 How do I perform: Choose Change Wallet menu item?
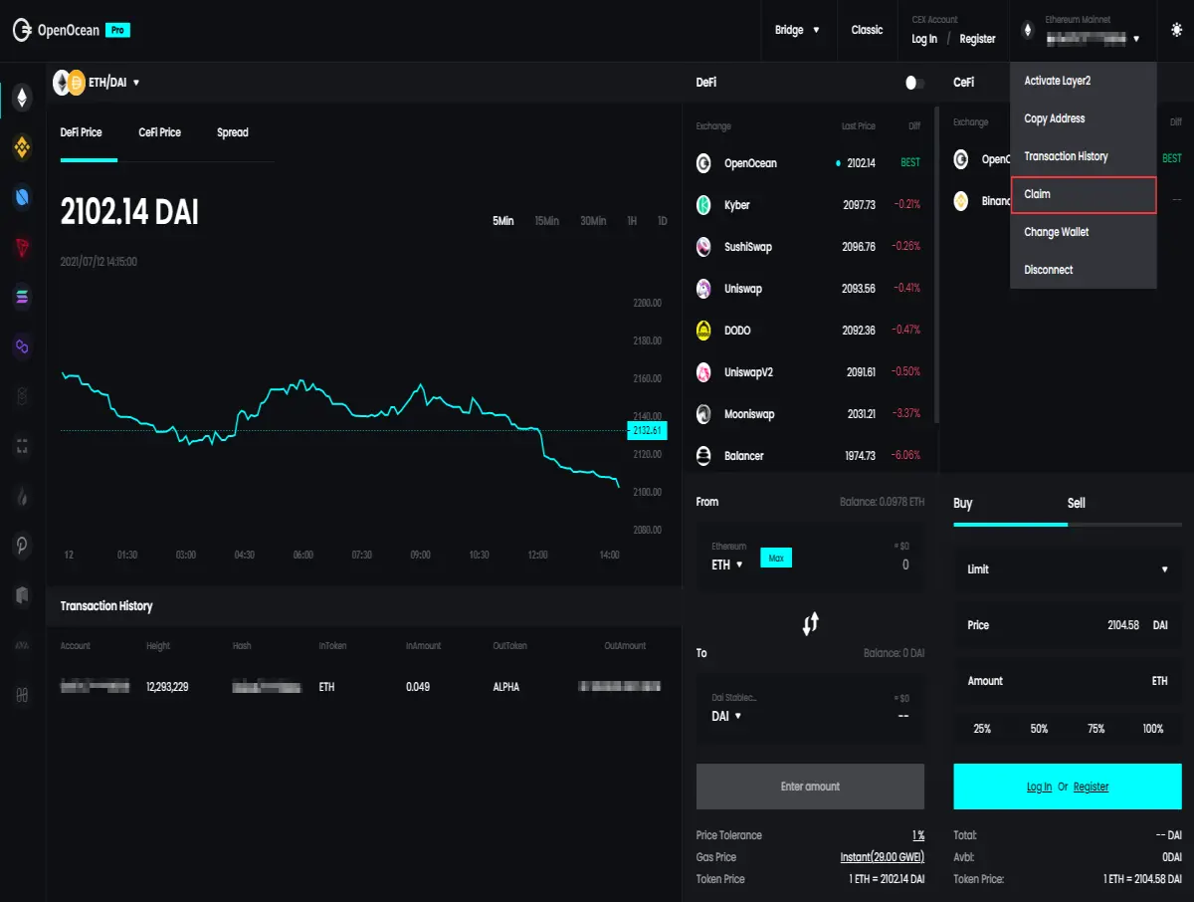point(1084,232)
